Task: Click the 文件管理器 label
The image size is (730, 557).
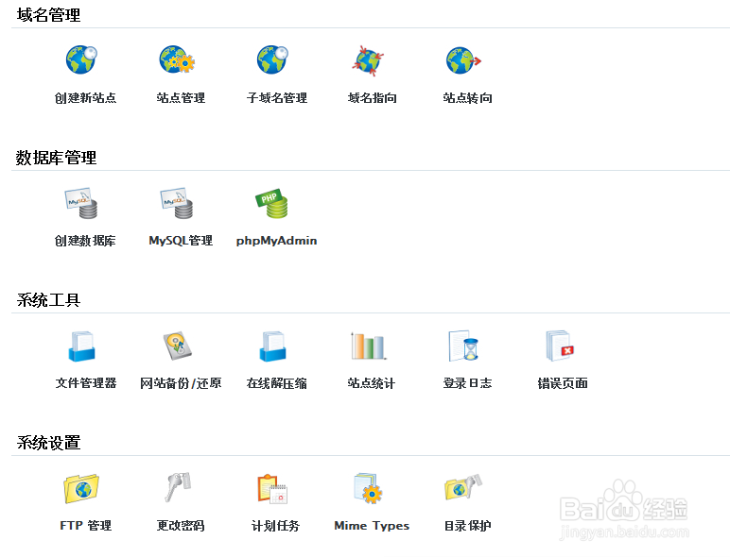Action: click(x=86, y=383)
